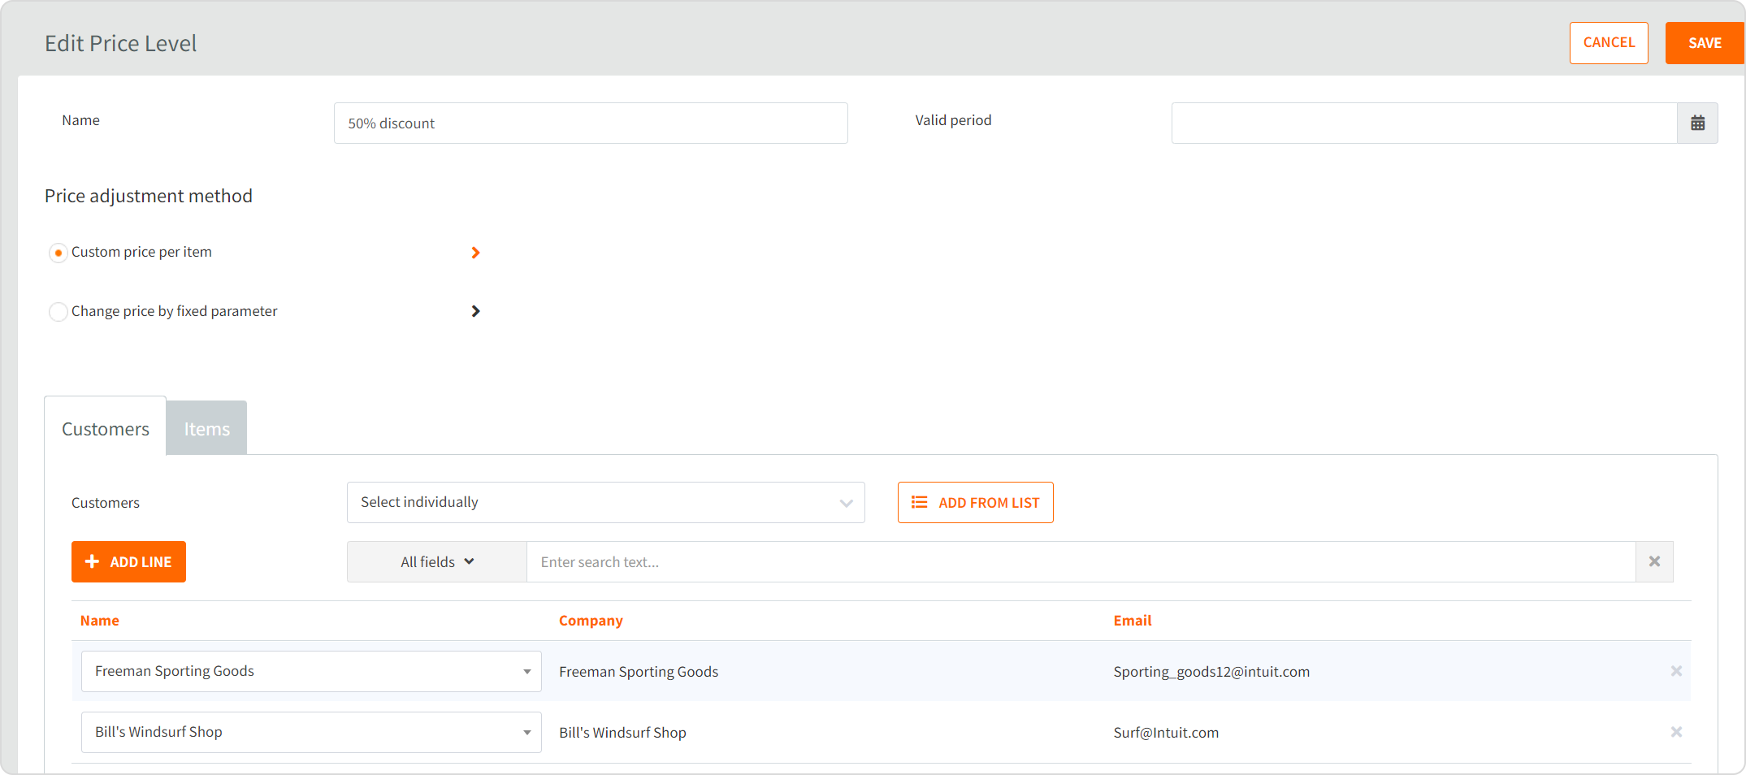Switch to the Customers tab
The image size is (1746, 775).
106,428
